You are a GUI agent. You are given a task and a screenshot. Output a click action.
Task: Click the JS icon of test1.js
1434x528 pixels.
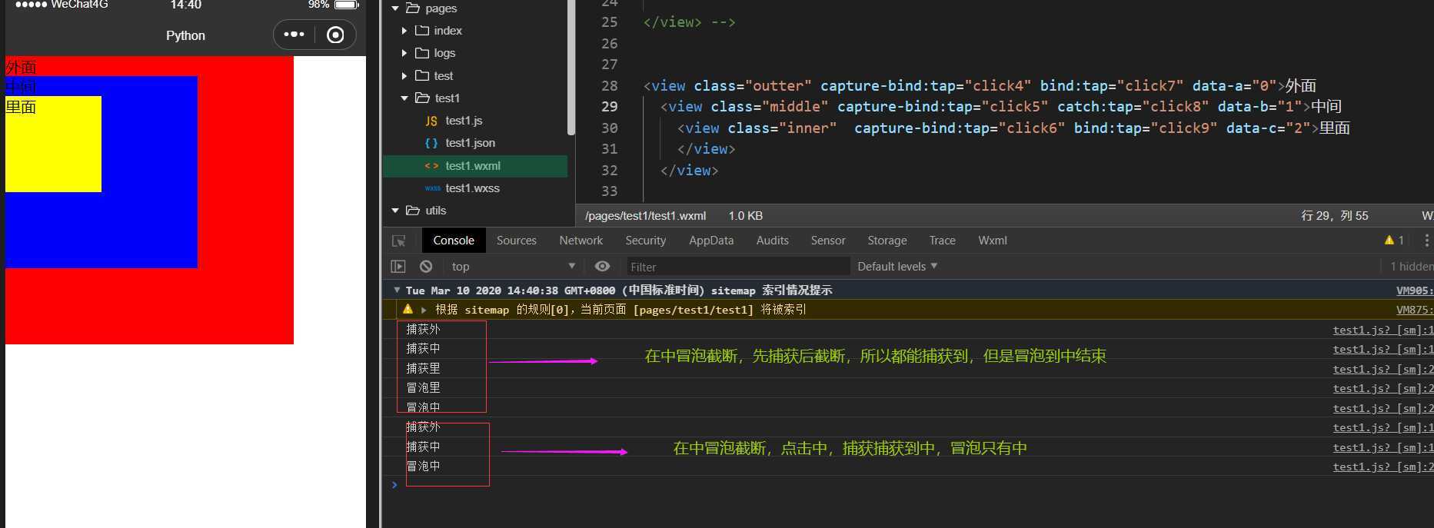431,121
